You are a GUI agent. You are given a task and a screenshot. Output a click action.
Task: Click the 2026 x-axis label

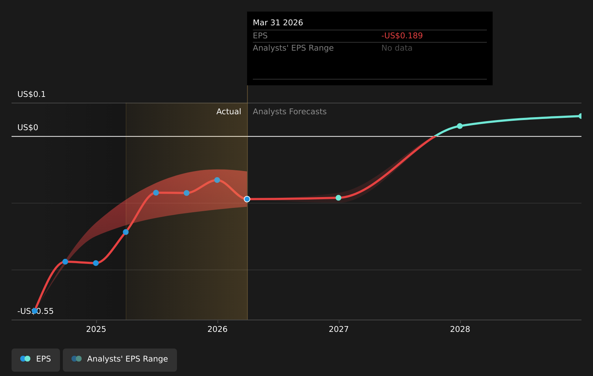(217, 329)
